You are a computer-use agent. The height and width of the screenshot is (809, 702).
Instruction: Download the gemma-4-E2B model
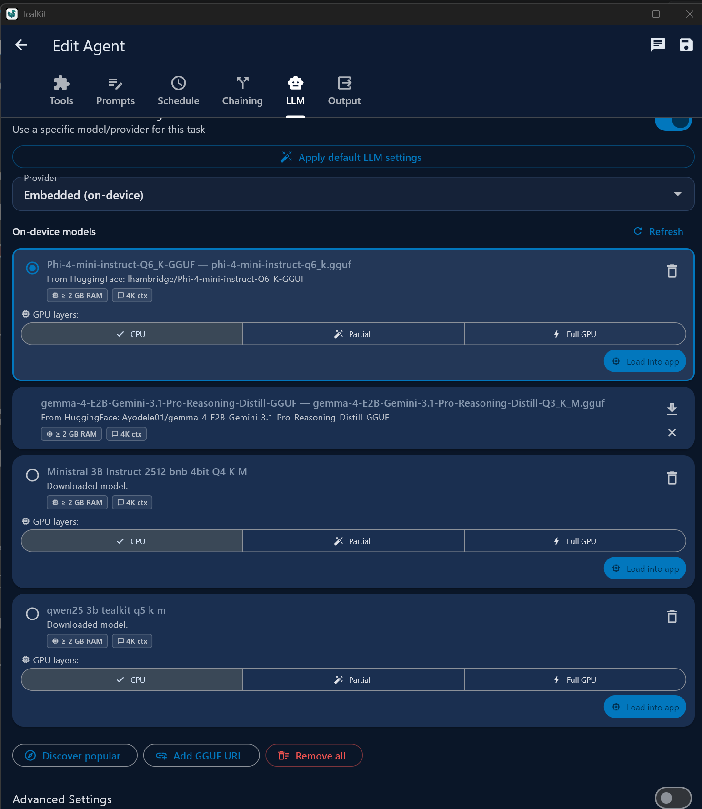[x=672, y=409]
